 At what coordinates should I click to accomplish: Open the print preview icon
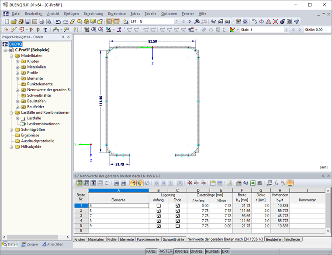(x=48, y=21)
